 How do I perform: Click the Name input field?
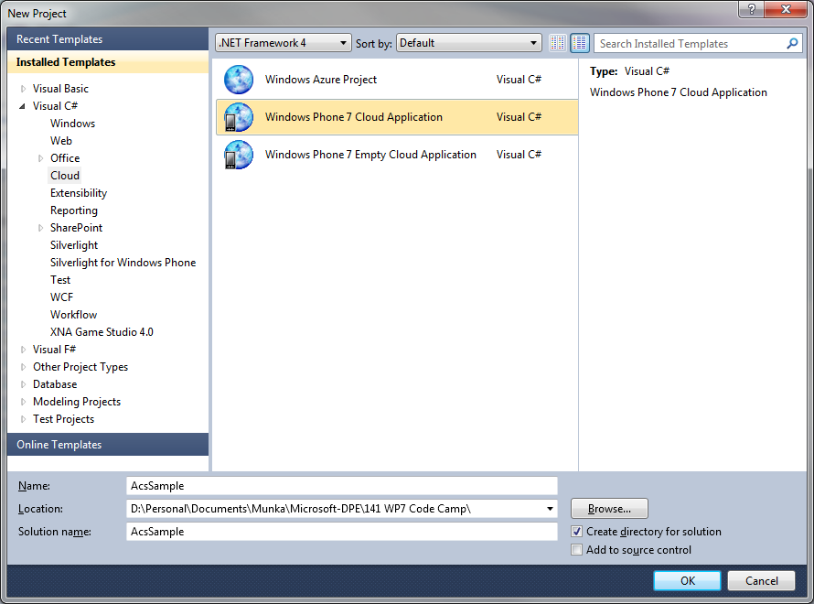coord(342,486)
